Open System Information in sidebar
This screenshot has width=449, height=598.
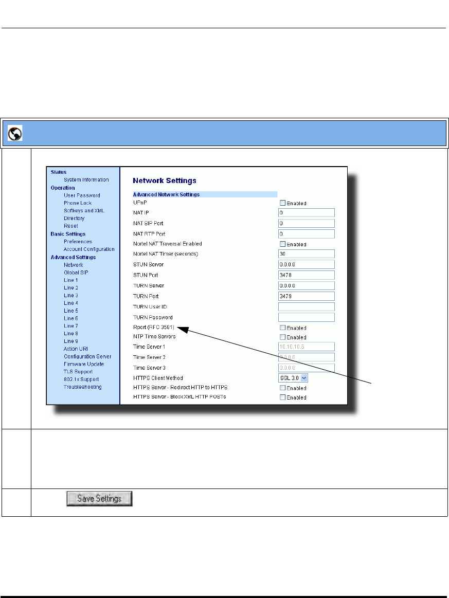click(86, 179)
